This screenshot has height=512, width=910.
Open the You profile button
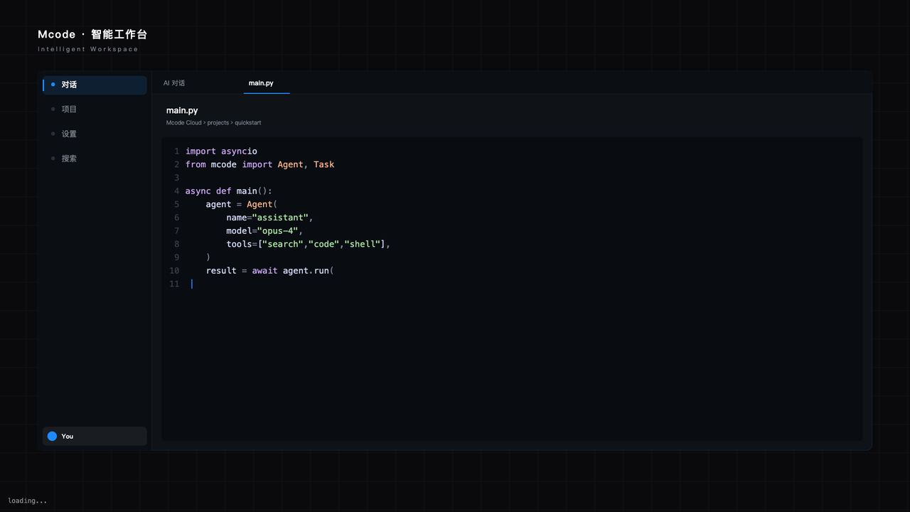click(95, 436)
